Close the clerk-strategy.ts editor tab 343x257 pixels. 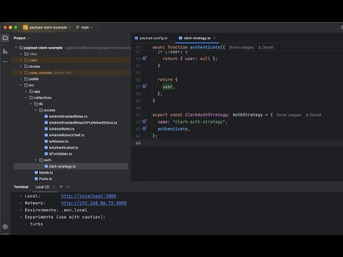pos(214,38)
